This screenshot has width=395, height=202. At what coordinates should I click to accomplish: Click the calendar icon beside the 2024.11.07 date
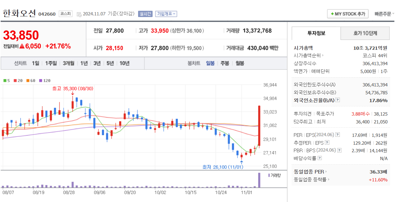79,14
